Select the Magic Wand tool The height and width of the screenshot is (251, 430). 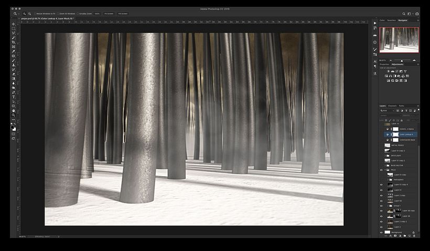click(x=14, y=38)
